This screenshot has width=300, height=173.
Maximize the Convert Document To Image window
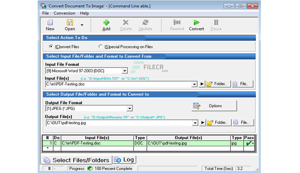(241, 6)
